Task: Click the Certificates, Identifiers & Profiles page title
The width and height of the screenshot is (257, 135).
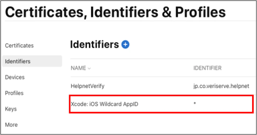Action: point(115,12)
